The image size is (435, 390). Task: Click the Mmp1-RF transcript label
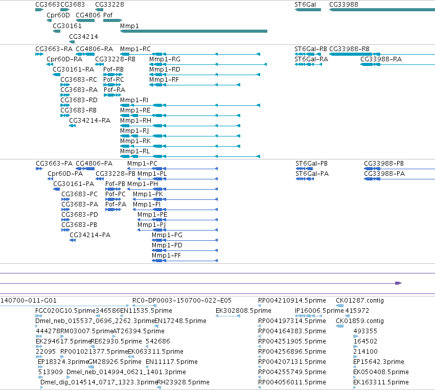(x=164, y=80)
